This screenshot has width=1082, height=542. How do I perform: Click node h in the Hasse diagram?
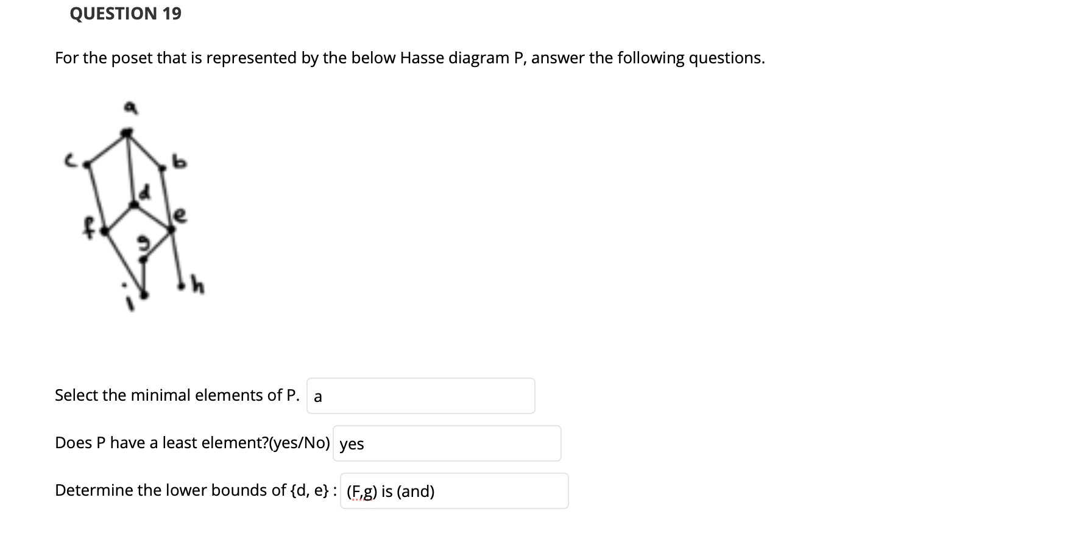(182, 286)
